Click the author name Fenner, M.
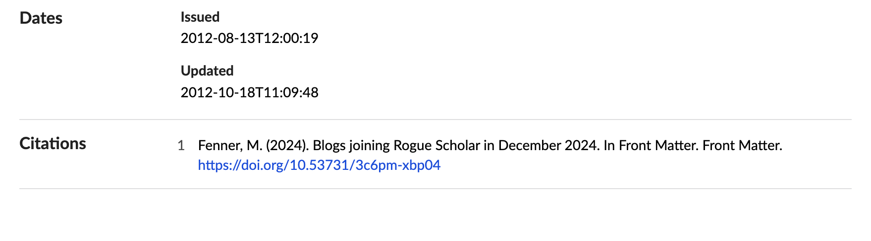This screenshot has height=241, width=871. pyautogui.click(x=230, y=146)
